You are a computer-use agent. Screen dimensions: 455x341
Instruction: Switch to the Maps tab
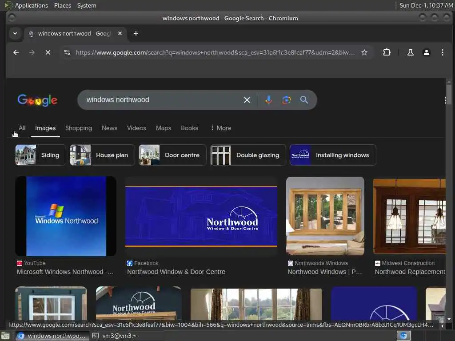(x=164, y=128)
